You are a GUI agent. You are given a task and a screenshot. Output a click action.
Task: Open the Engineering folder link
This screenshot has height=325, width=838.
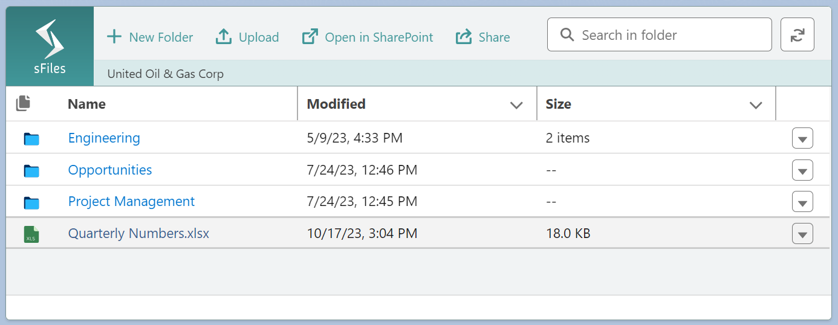pyautogui.click(x=104, y=138)
